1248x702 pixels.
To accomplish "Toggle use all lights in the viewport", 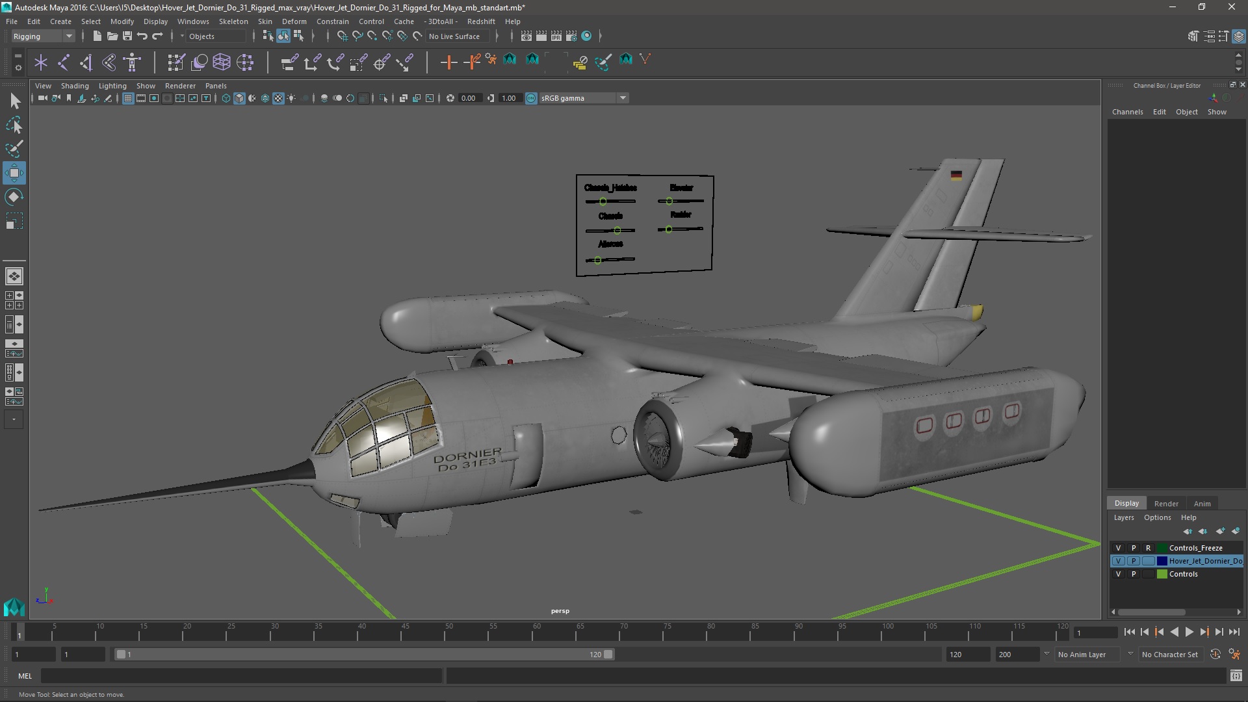I will click(x=291, y=98).
